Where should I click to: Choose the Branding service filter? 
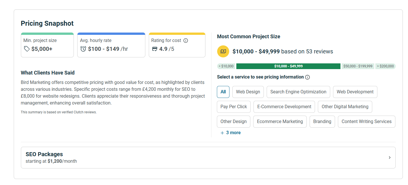click(x=322, y=122)
